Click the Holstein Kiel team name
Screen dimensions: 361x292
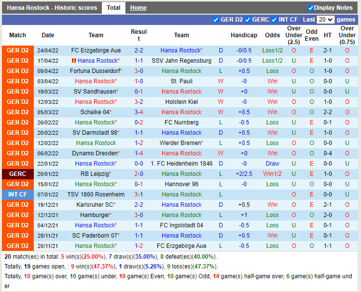click(181, 102)
